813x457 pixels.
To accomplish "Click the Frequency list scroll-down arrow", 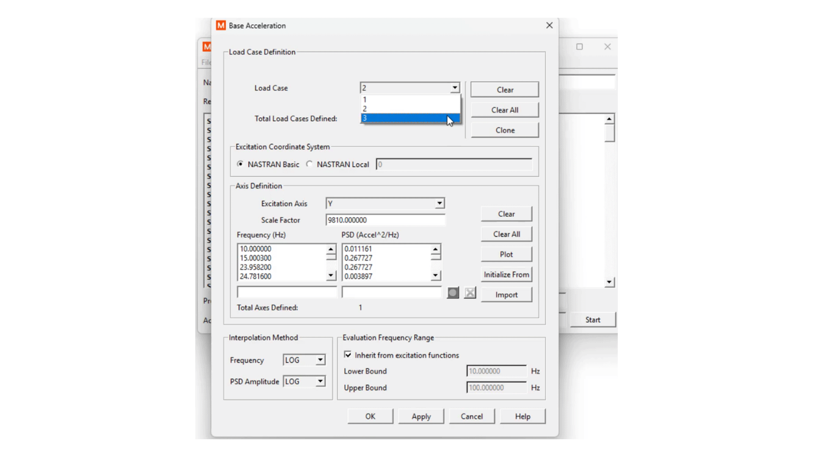I will [x=330, y=275].
